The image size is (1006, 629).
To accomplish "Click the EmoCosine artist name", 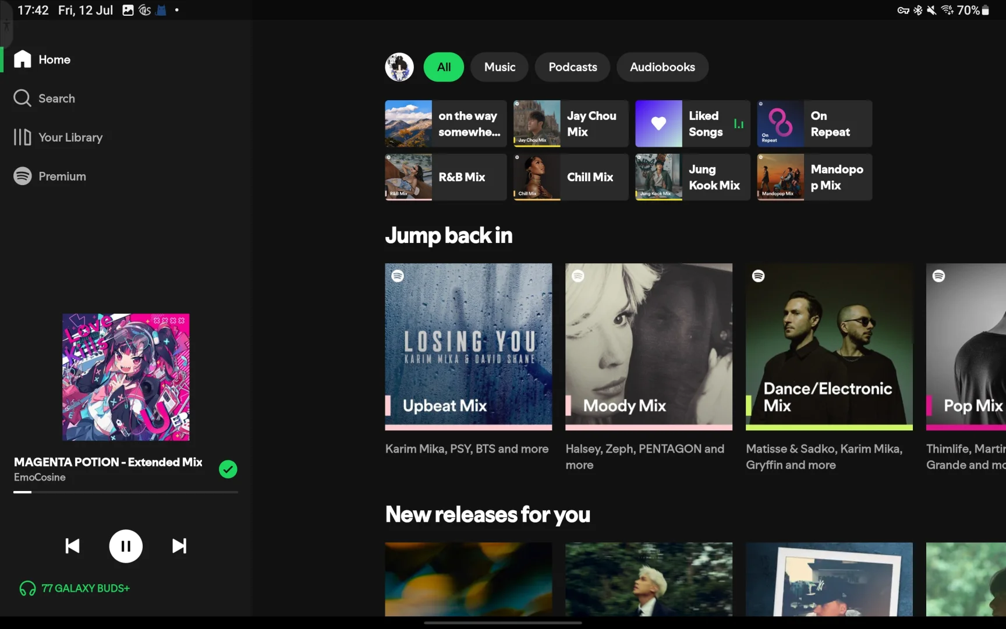I will (x=40, y=477).
